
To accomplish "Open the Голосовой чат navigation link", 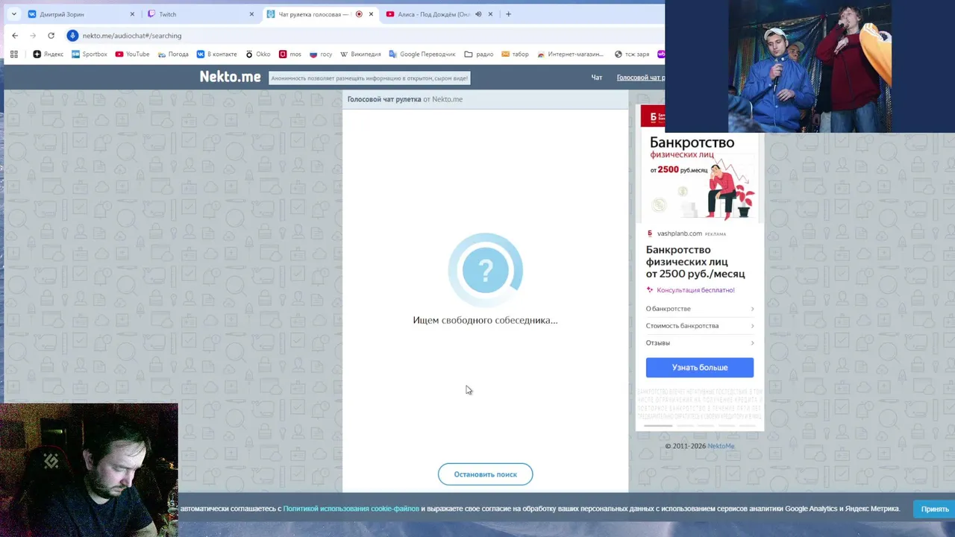I will click(x=641, y=78).
